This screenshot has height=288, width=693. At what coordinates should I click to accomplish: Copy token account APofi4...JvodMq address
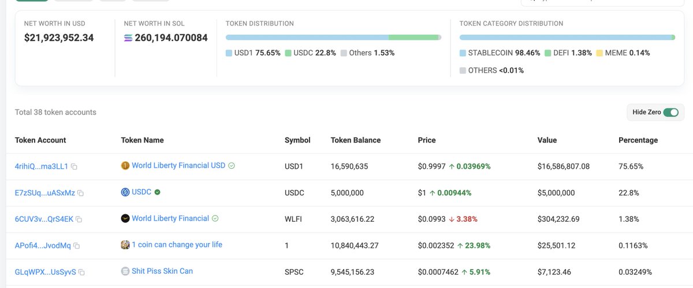click(77, 246)
